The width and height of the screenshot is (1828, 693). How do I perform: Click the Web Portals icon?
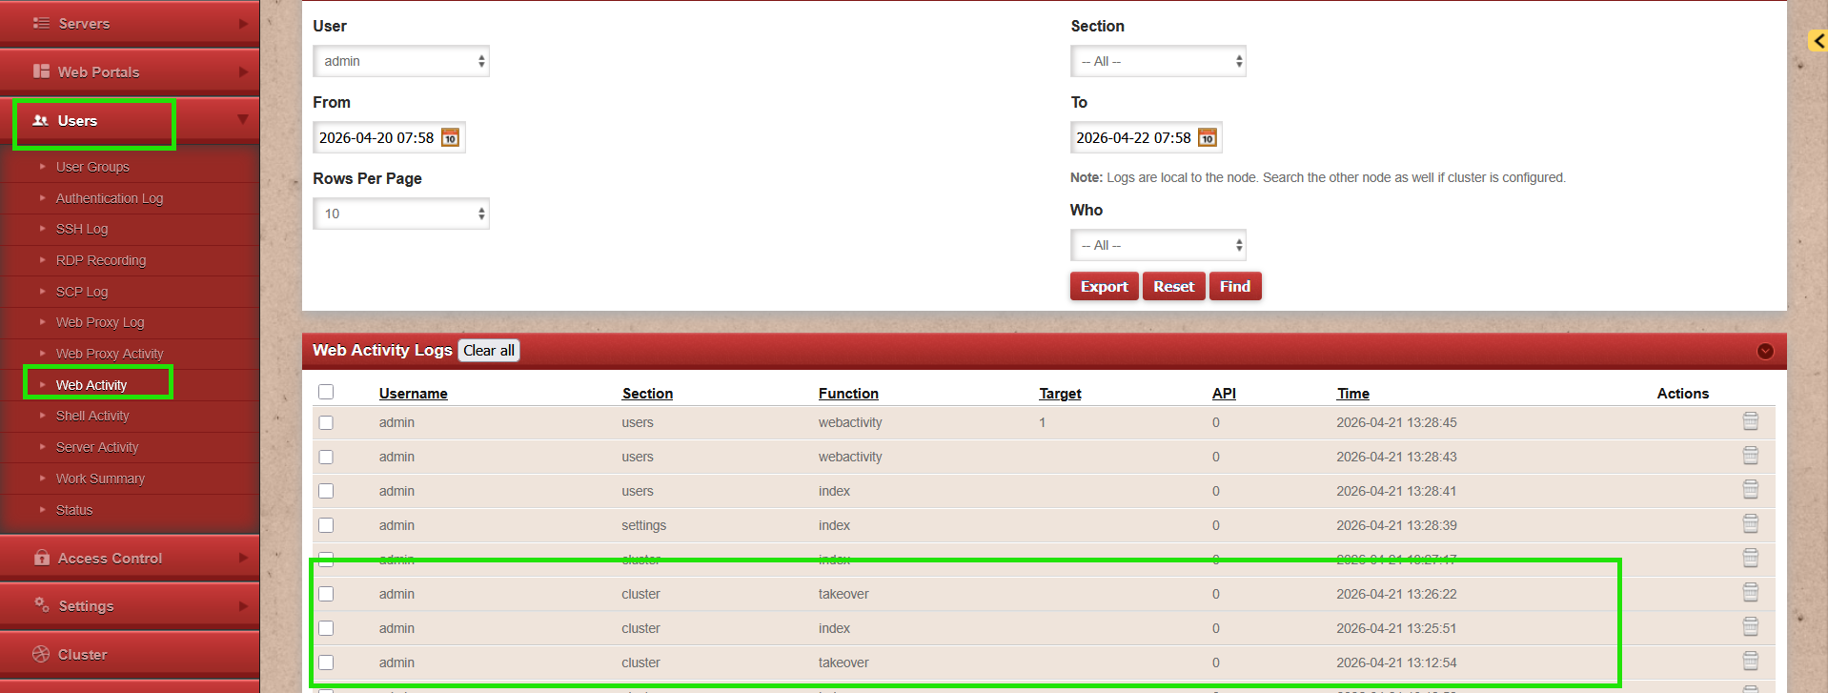click(x=41, y=71)
